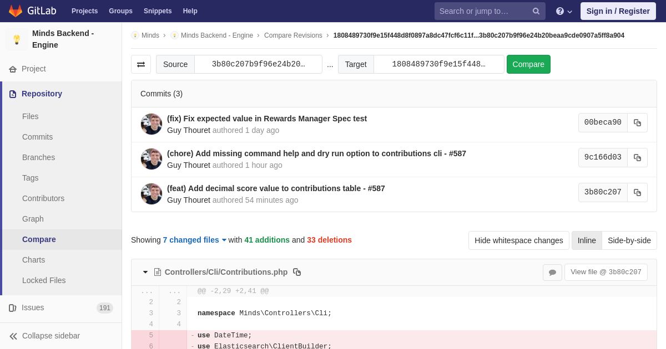The width and height of the screenshot is (666, 349).
Task: Copy commit SHA 00beca90
Action: (637, 122)
